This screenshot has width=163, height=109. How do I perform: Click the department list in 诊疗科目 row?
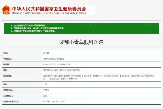point(99,77)
